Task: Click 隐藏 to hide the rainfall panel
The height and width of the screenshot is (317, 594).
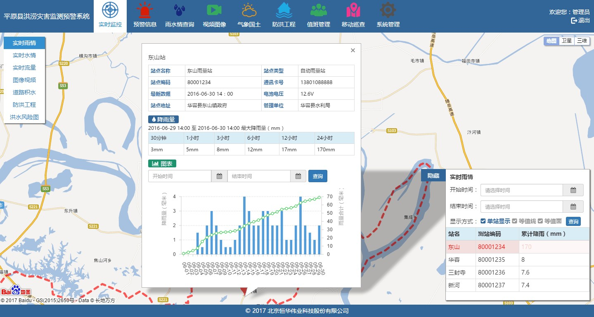Action: click(x=433, y=176)
